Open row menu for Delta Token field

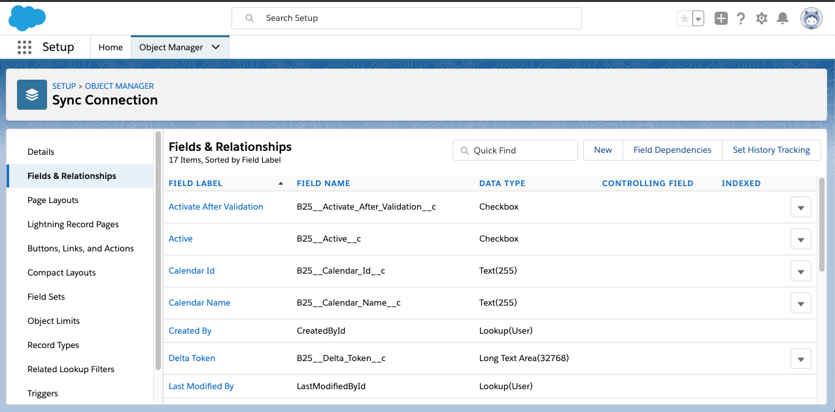[x=800, y=358]
